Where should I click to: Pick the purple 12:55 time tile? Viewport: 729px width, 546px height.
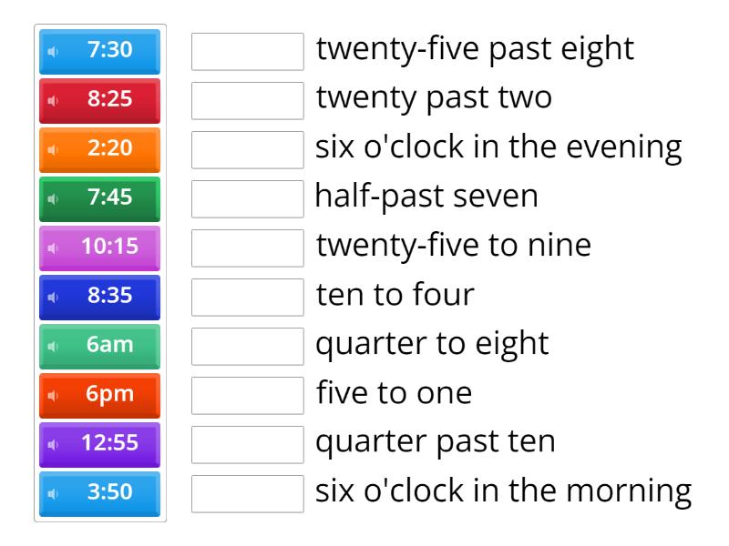(x=109, y=444)
